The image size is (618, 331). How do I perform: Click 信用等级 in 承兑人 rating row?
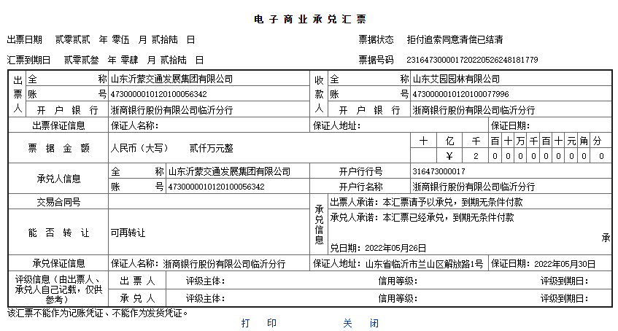pos(398,298)
